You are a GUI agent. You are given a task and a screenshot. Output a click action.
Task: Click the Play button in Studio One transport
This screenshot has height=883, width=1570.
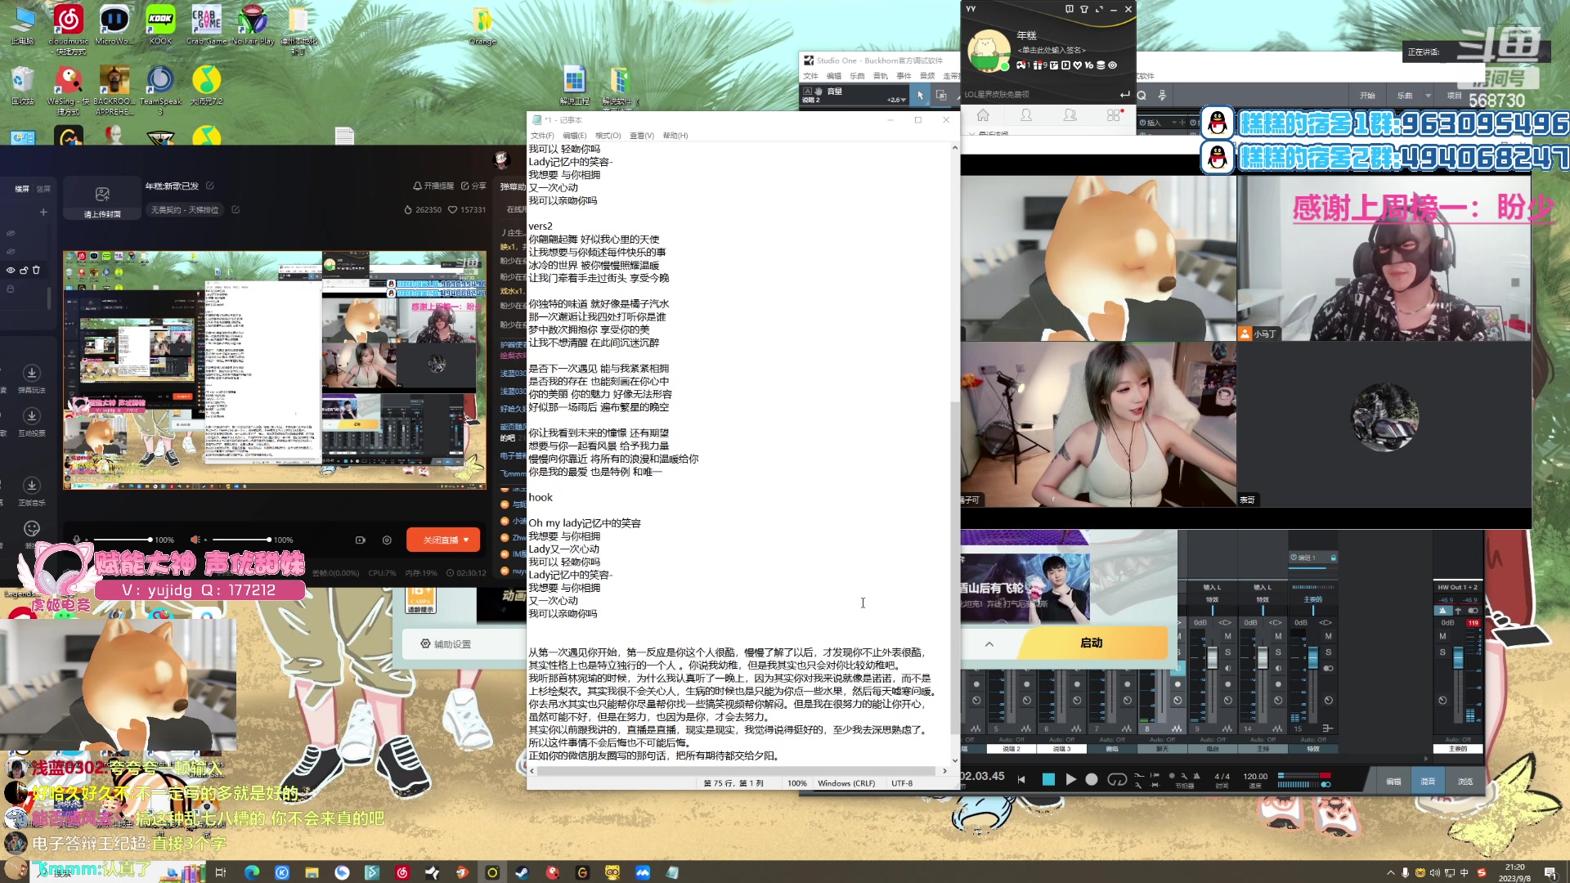click(1070, 779)
